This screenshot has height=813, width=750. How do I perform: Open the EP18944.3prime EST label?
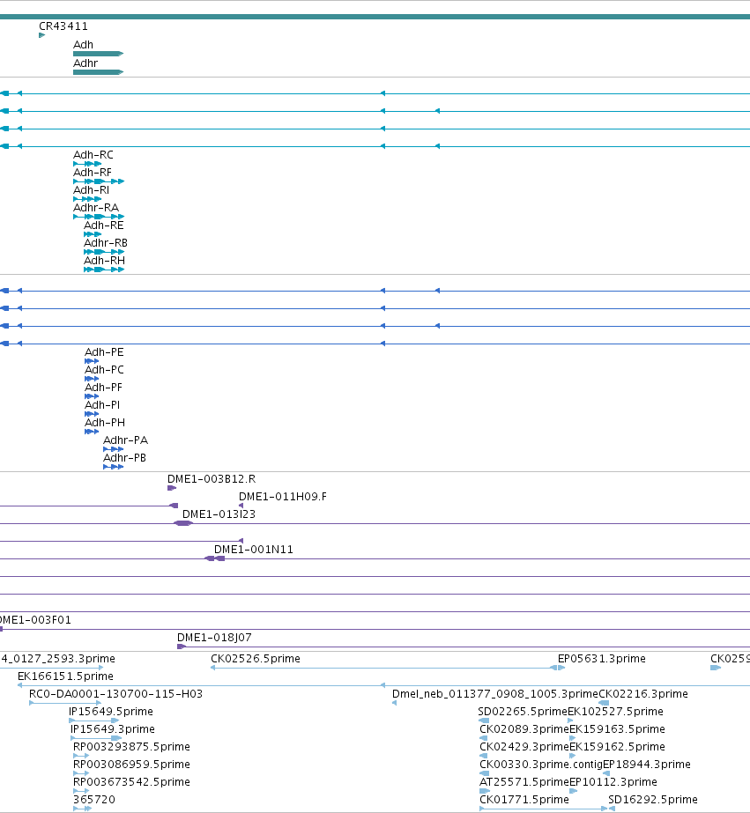[x=647, y=765]
